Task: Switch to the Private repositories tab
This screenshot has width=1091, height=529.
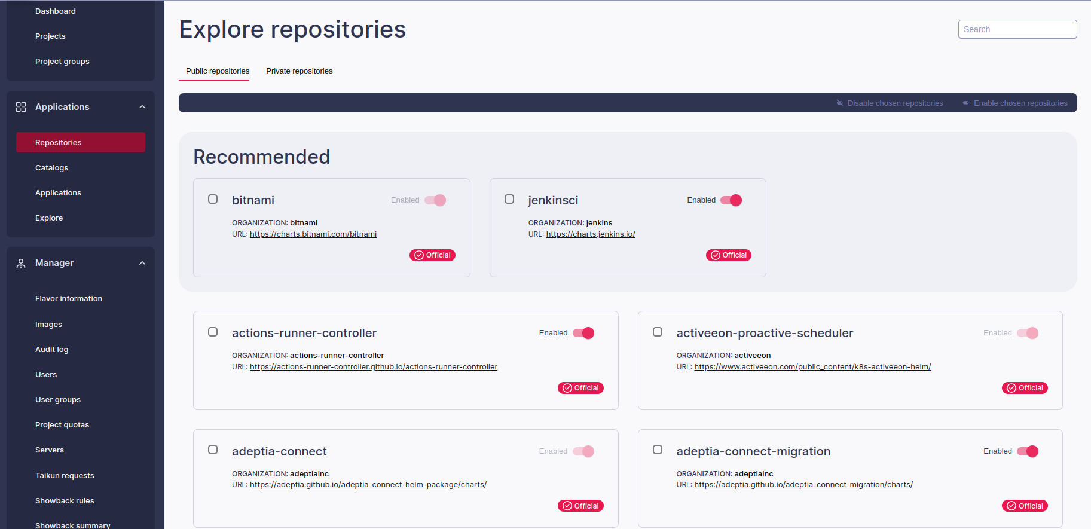Action: (300, 71)
